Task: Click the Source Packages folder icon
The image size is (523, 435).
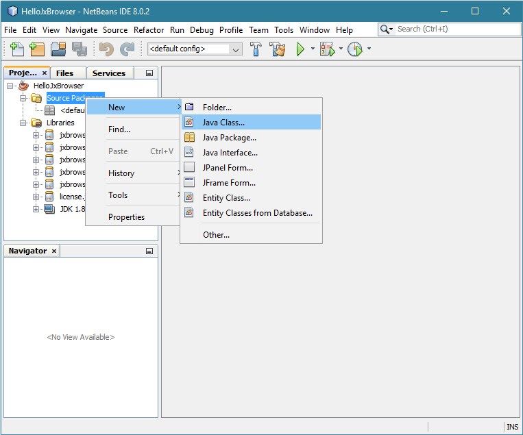Action: click(36, 98)
